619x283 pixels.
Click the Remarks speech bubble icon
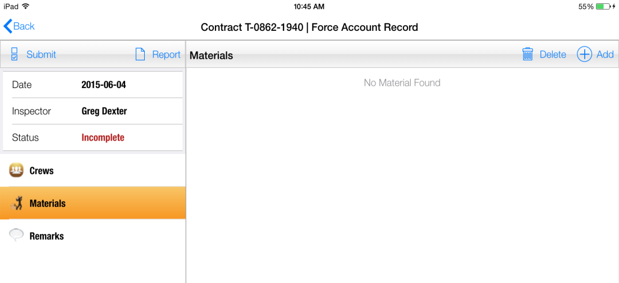tap(16, 236)
